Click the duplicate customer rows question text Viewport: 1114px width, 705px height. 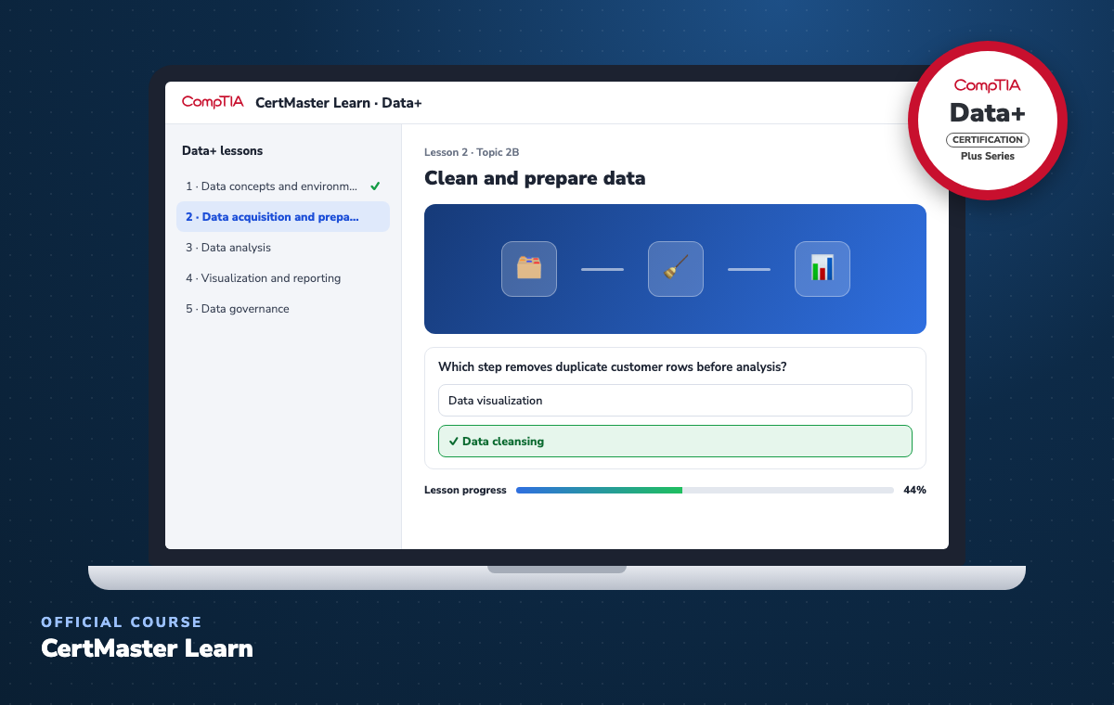tap(613, 367)
